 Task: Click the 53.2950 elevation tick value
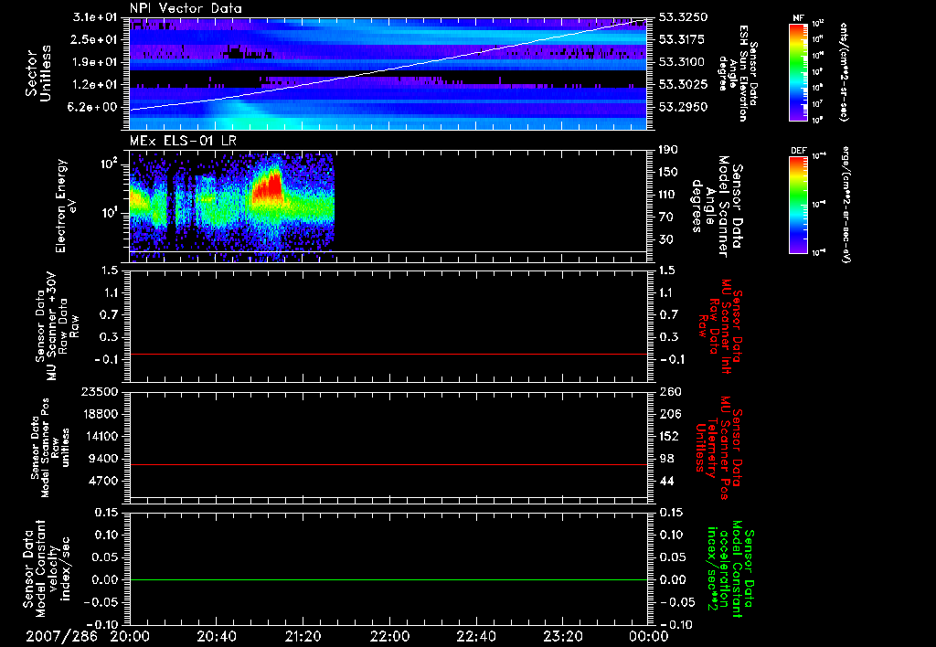point(683,107)
